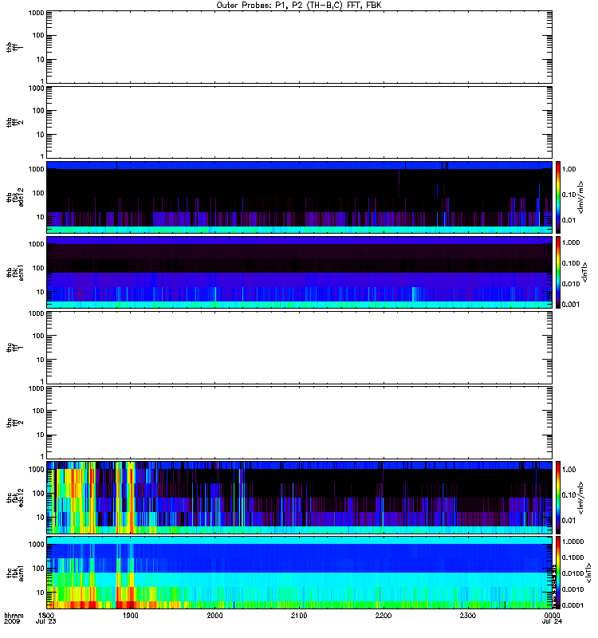
Task: Click the thb fbk edc12 color bar
Action: coord(558,197)
